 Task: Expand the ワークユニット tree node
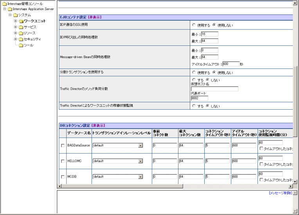pos(16,21)
